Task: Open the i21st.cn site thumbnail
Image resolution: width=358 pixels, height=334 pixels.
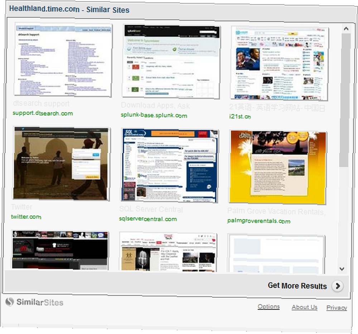Action: pos(280,63)
